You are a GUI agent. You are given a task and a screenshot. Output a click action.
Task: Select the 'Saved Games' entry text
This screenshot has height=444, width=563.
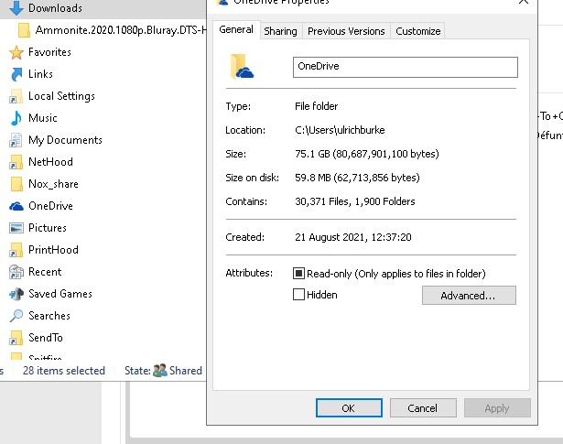60,294
